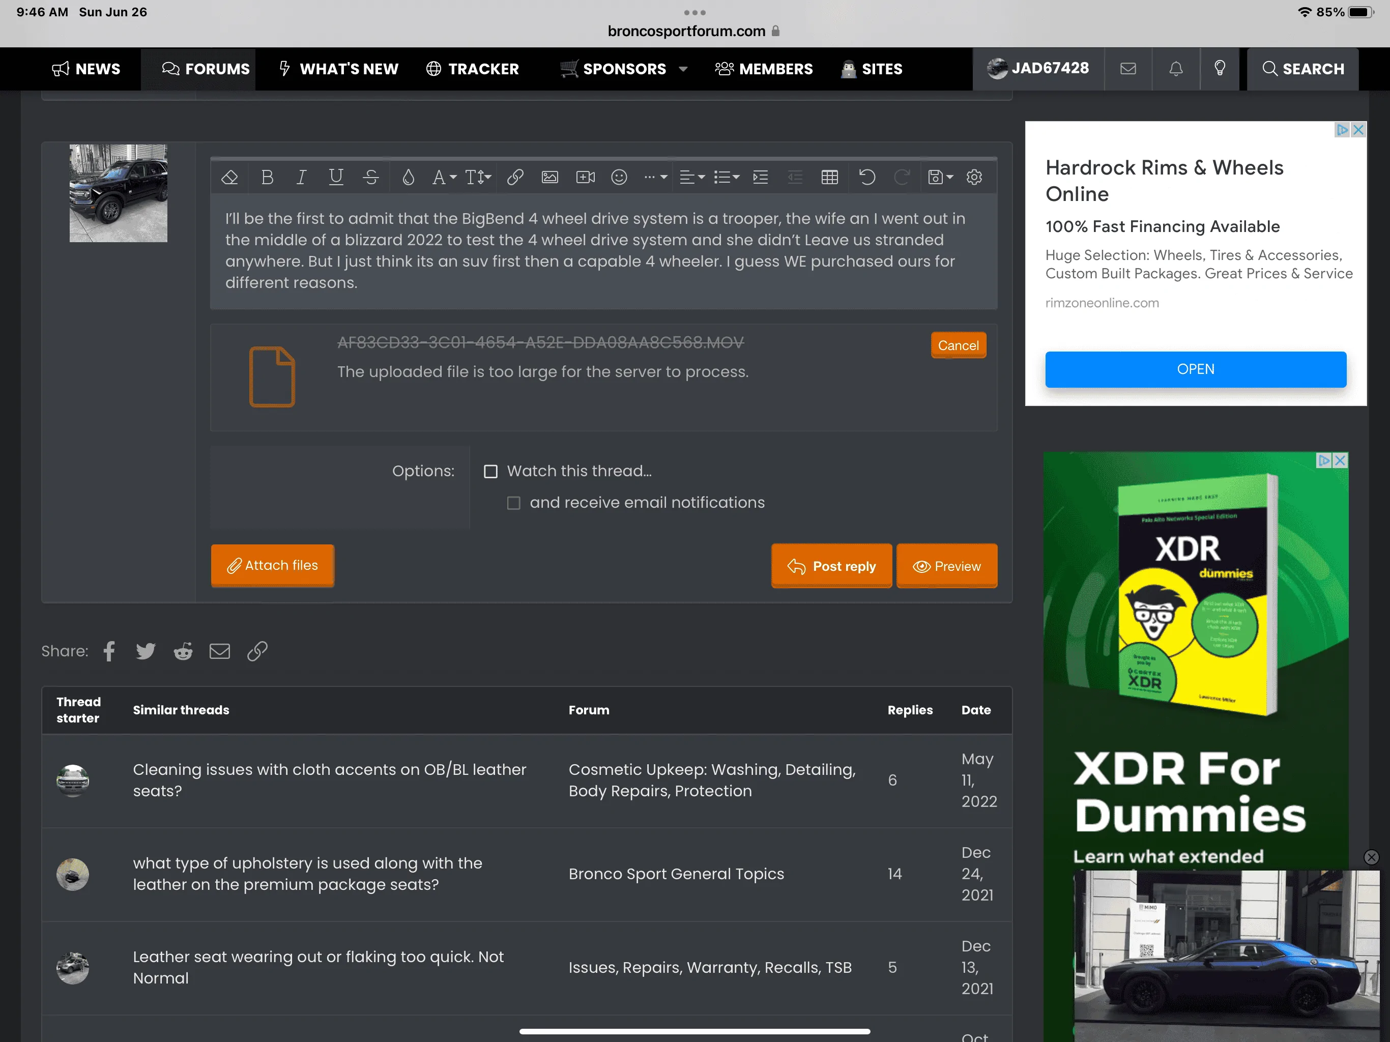1390x1042 pixels.
Task: Open notification bell alerts
Action: click(x=1176, y=69)
